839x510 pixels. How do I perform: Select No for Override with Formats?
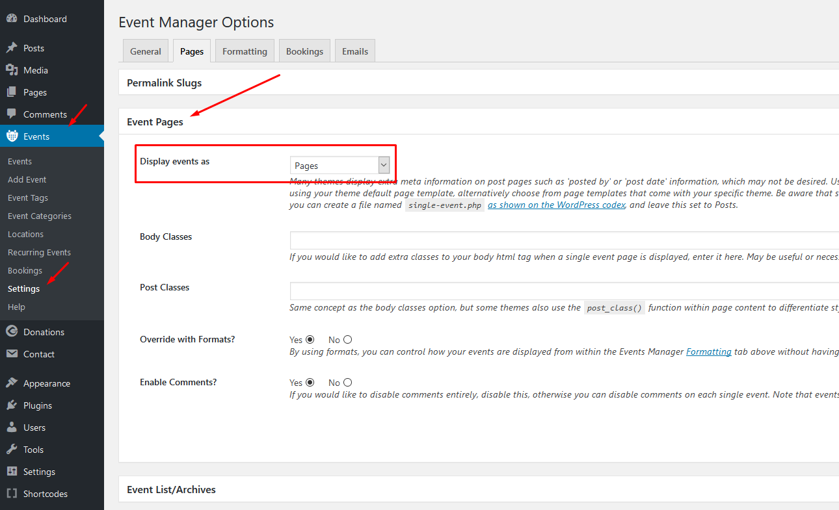pyautogui.click(x=347, y=339)
